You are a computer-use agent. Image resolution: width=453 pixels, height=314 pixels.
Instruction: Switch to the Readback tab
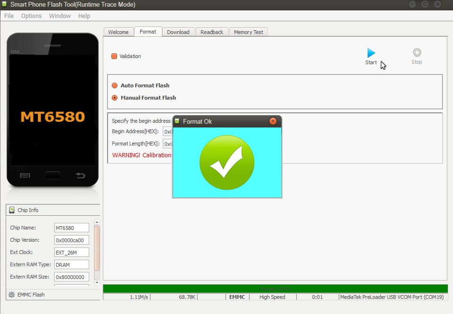(212, 32)
